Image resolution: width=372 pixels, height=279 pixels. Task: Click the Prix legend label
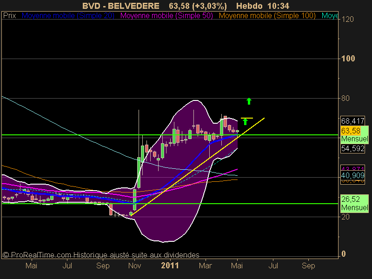coord(9,16)
